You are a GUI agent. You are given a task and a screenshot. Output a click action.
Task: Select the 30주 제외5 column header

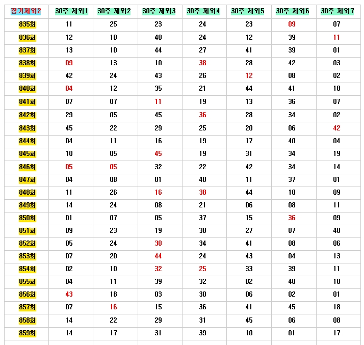[x=248, y=11]
